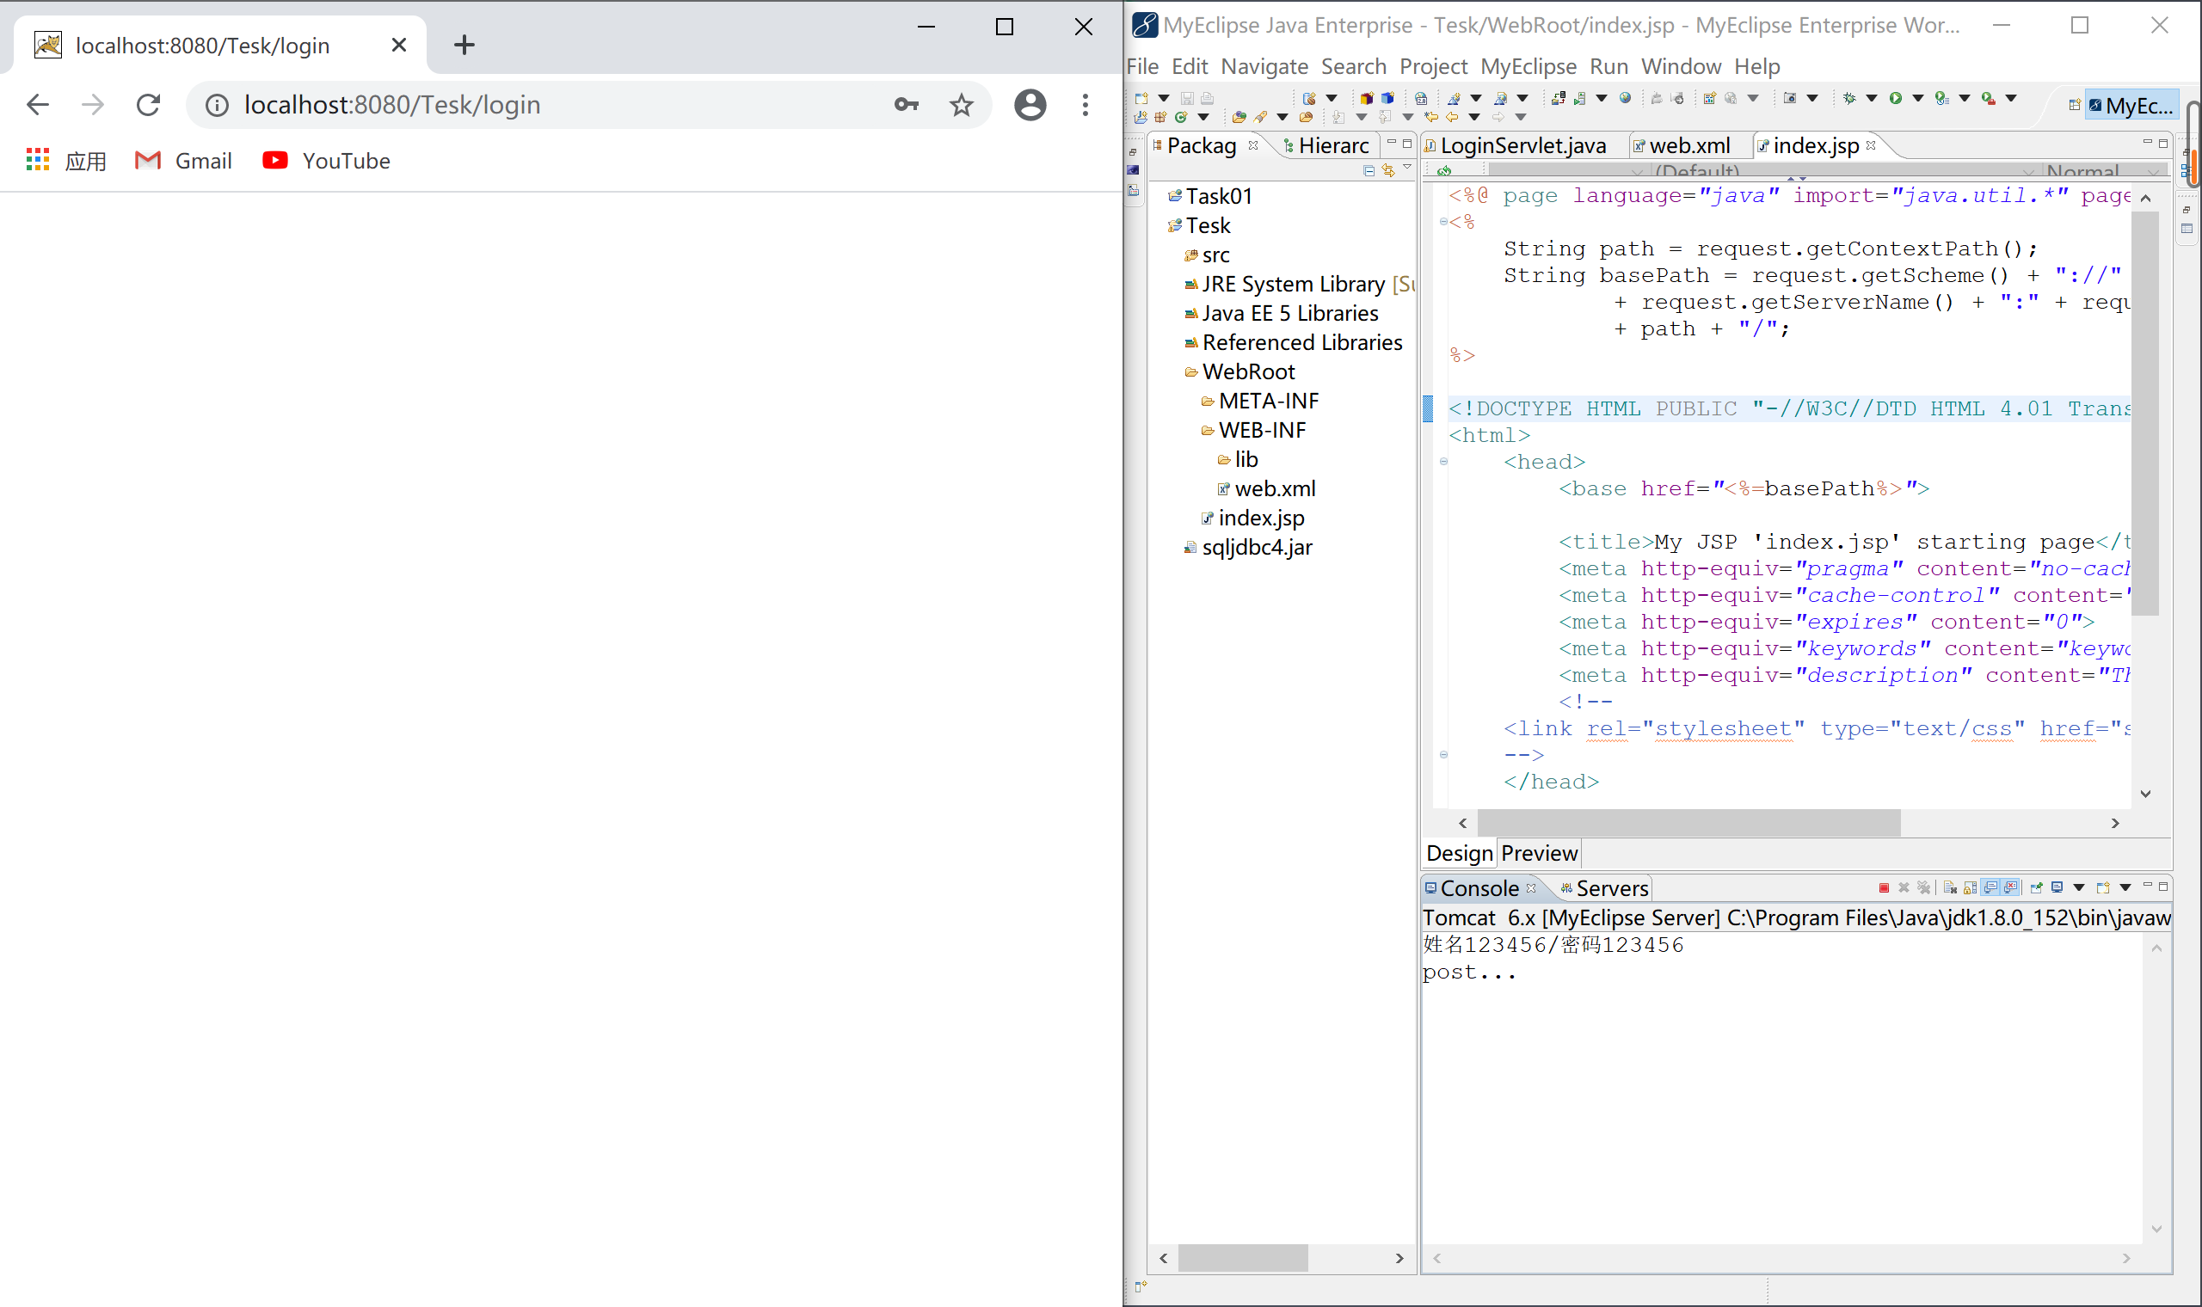The image size is (2202, 1307).
Task: Click the Chrome address bar URL
Action: point(393,105)
